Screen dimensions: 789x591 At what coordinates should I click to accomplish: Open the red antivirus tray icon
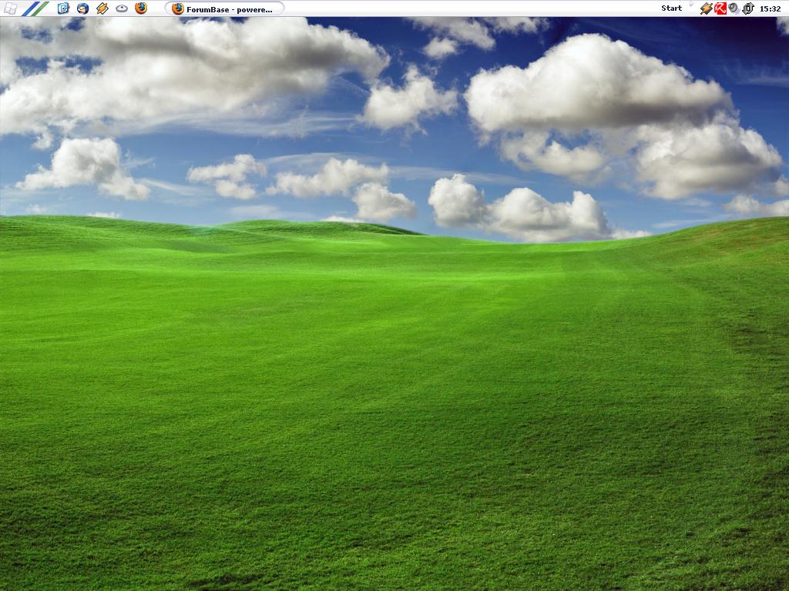pyautogui.click(x=720, y=8)
